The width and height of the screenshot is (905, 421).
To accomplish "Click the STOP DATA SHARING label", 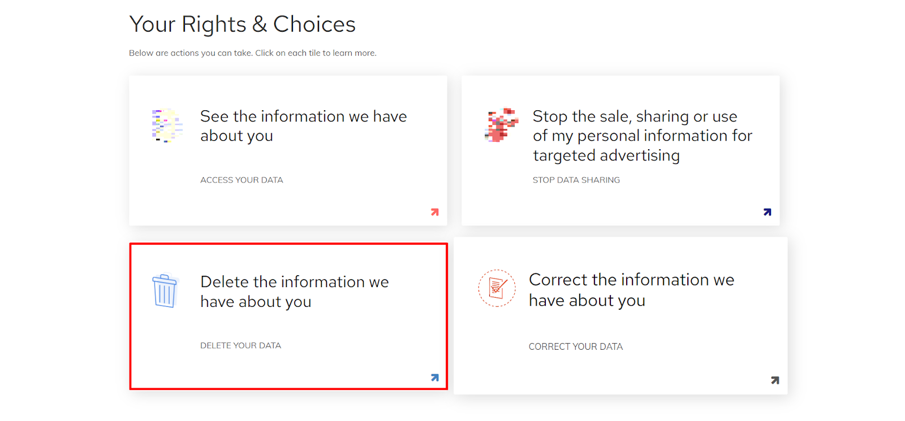I will 576,180.
